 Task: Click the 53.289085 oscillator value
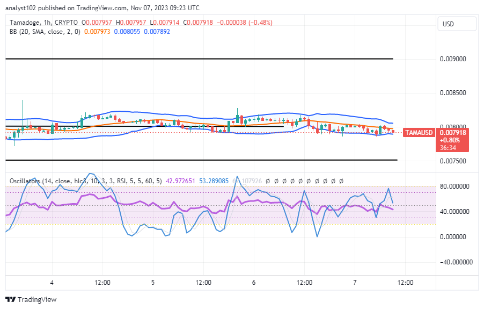[x=214, y=181]
